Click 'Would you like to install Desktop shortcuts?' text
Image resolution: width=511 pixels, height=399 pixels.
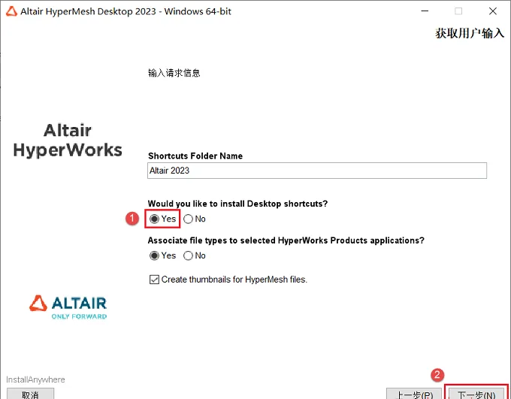pos(237,204)
